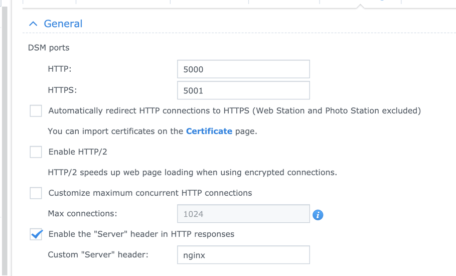Click the HTTP port field showing 5000

(243, 69)
